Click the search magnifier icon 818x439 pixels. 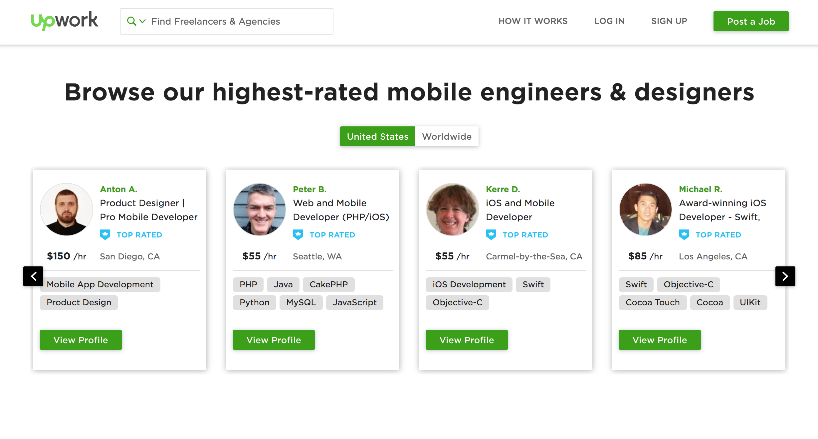131,21
